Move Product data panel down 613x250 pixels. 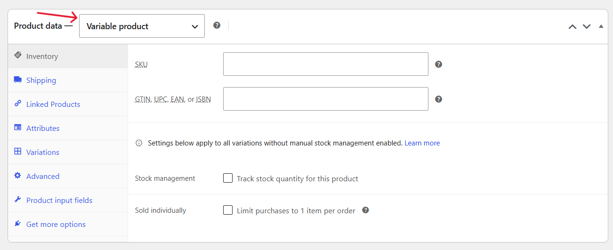(587, 26)
